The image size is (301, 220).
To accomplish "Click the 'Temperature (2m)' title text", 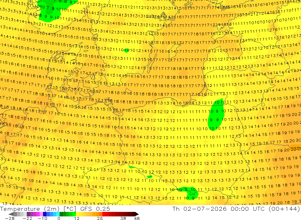I will (30, 209).
